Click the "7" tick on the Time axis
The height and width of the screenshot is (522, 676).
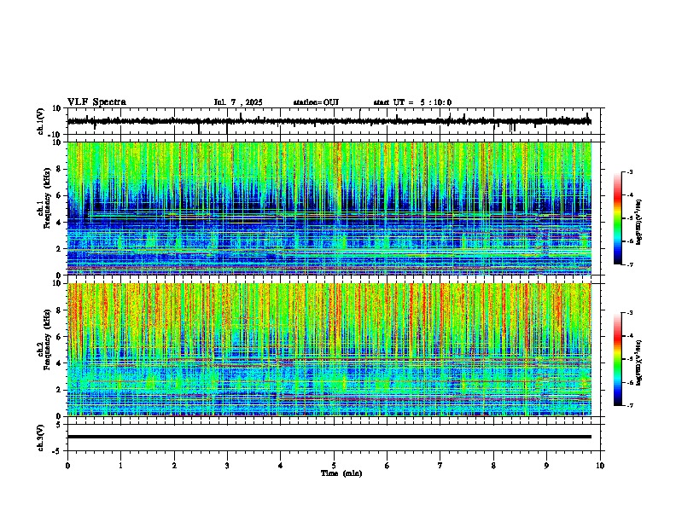[x=440, y=466]
